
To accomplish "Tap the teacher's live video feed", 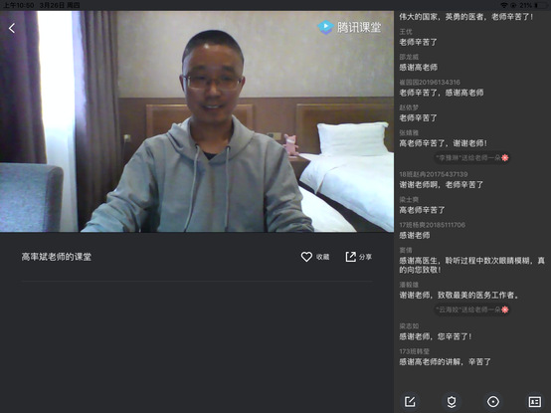I will click(197, 121).
